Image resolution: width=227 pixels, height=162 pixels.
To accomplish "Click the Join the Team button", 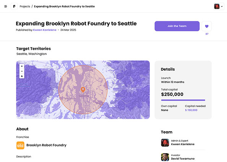I will coord(177,26).
